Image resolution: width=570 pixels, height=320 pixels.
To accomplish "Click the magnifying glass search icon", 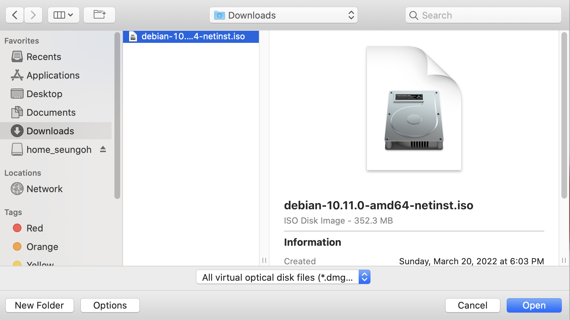I will (x=414, y=15).
